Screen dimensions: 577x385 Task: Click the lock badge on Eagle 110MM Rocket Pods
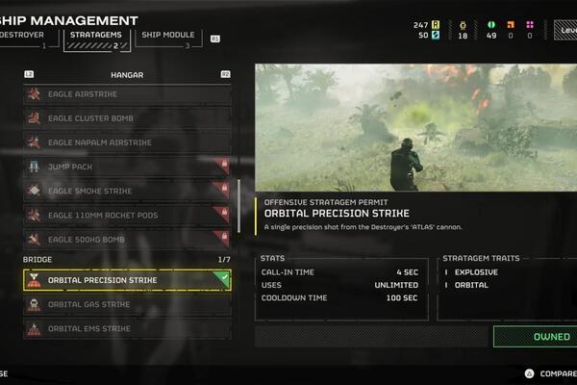[x=224, y=212]
